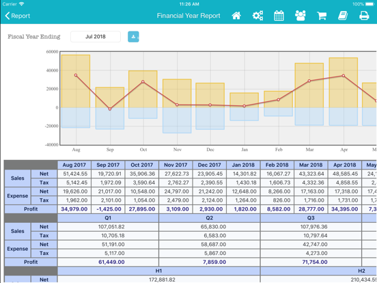Click the Sep profit point on line
This screenshot has width=377, height=283.
pos(110,109)
